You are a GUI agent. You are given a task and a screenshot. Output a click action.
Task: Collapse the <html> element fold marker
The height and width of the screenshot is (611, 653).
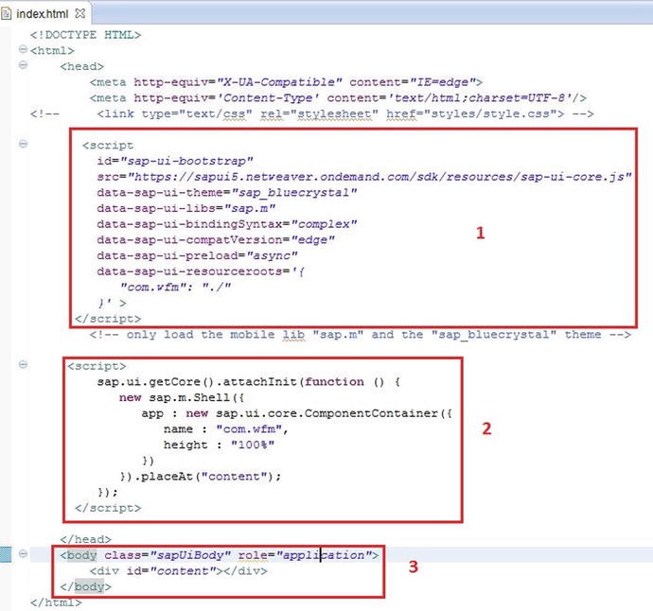tap(23, 49)
